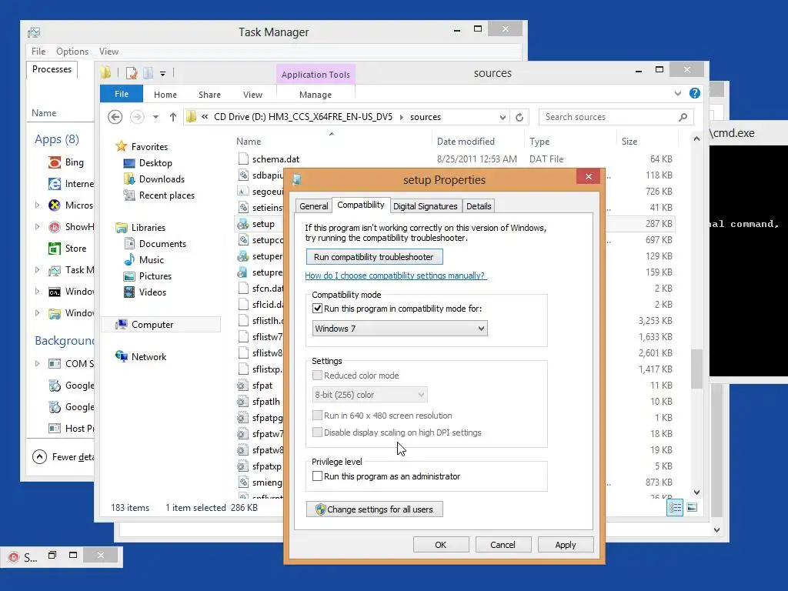Expand the Micros app row in Task Manager
The height and width of the screenshot is (591, 788).
click(x=37, y=205)
